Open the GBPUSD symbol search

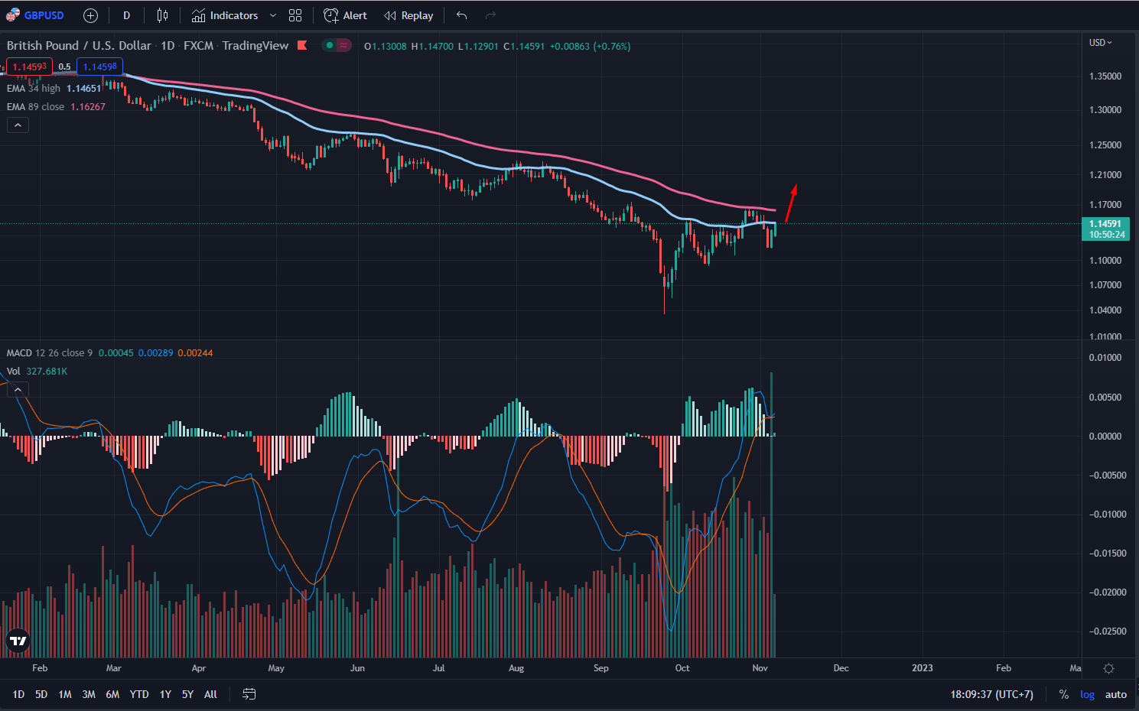coord(36,15)
